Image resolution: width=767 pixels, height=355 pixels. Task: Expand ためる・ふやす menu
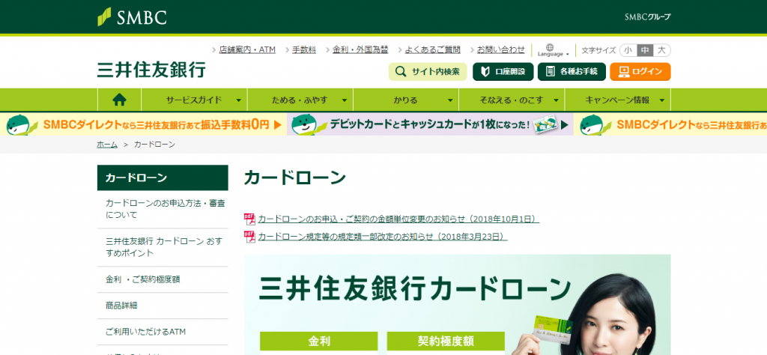tap(300, 100)
